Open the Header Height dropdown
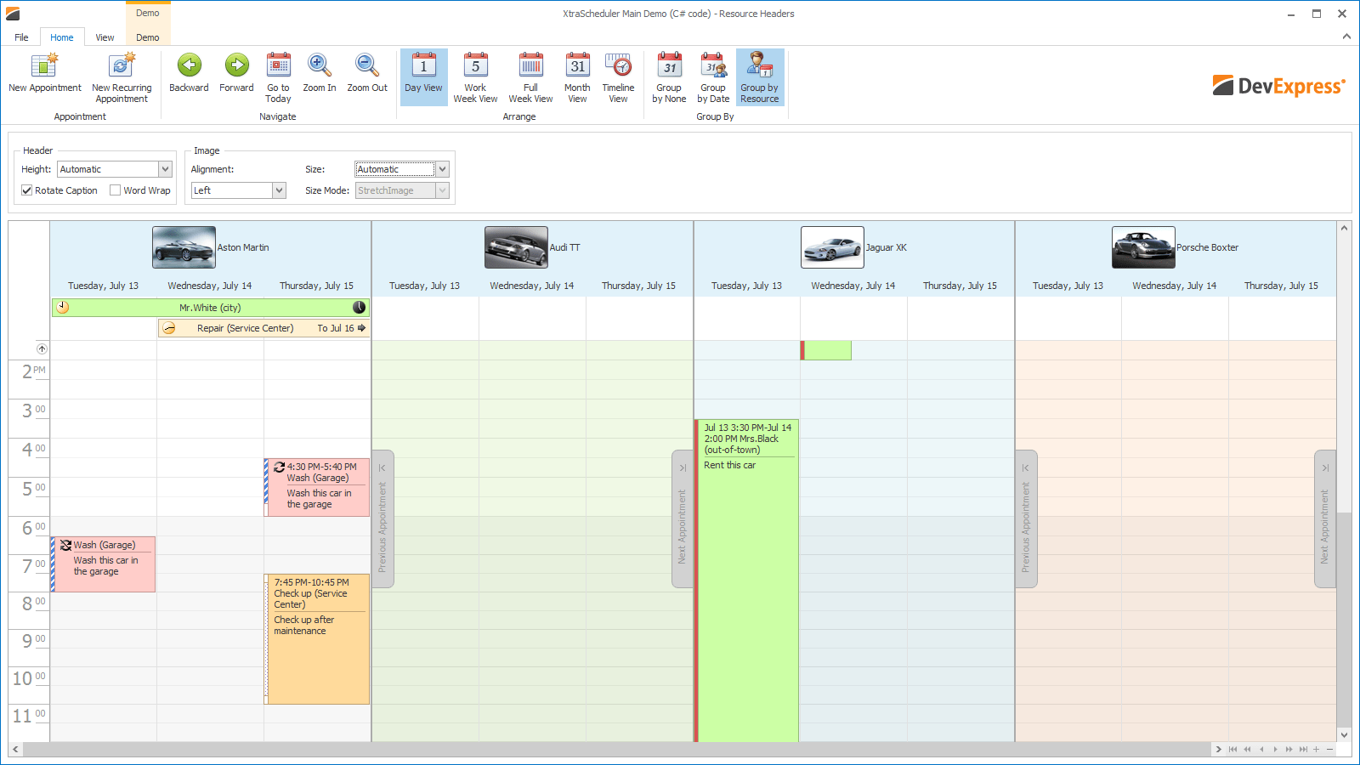1360x765 pixels. [166, 169]
